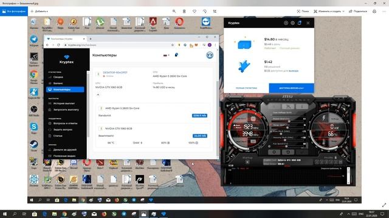Click the Microsoft Store icon on the real taskbar
Viewport: 389px width, 218px height.
point(35,214)
